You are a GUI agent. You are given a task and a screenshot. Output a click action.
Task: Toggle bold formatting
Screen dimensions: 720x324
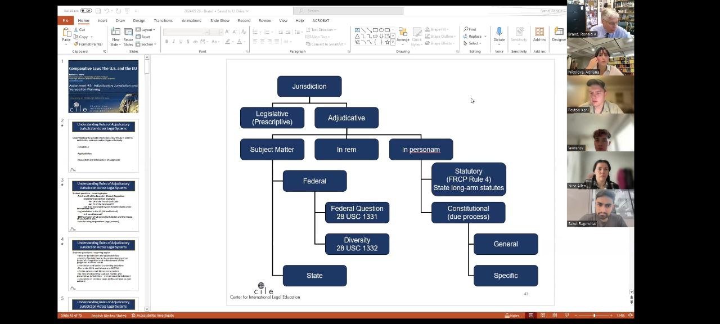166,42
